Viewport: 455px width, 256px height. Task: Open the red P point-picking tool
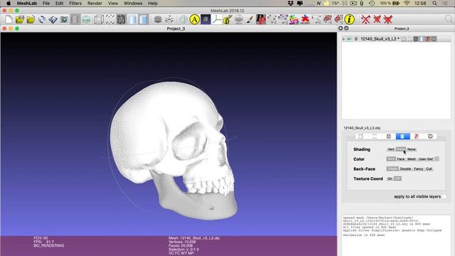click(261, 19)
